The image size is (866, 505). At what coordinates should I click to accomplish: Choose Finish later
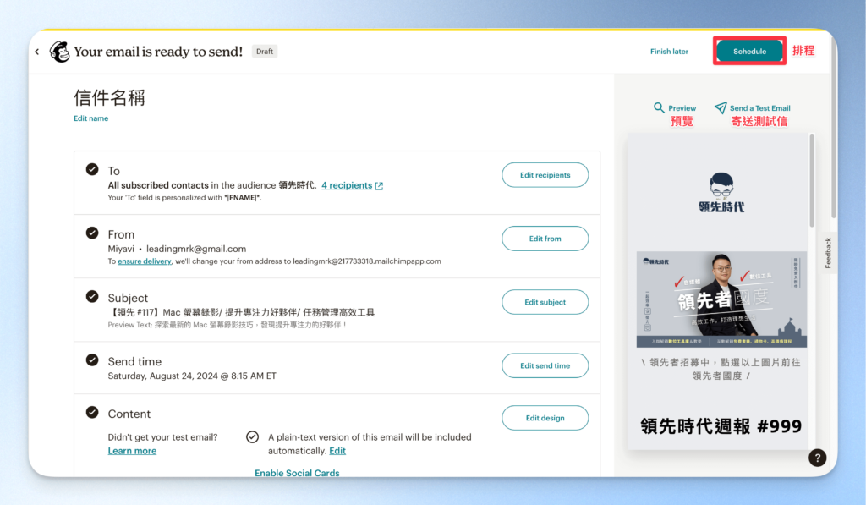point(669,52)
